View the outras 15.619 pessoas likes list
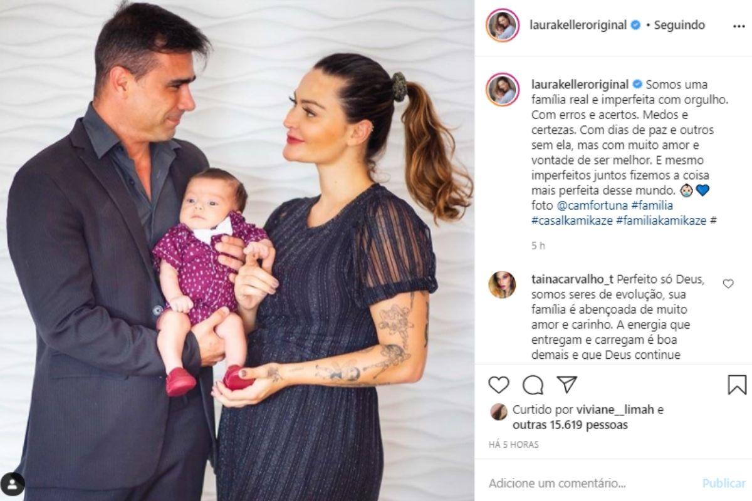752x501 pixels. (570, 425)
